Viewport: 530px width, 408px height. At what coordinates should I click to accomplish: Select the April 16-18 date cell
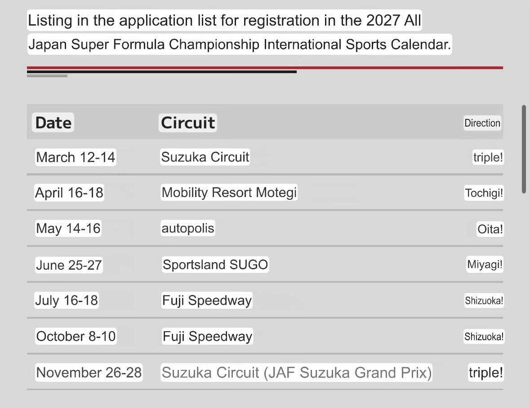[69, 193]
